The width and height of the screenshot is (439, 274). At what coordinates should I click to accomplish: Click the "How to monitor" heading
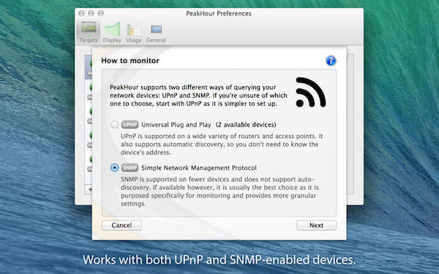(130, 61)
